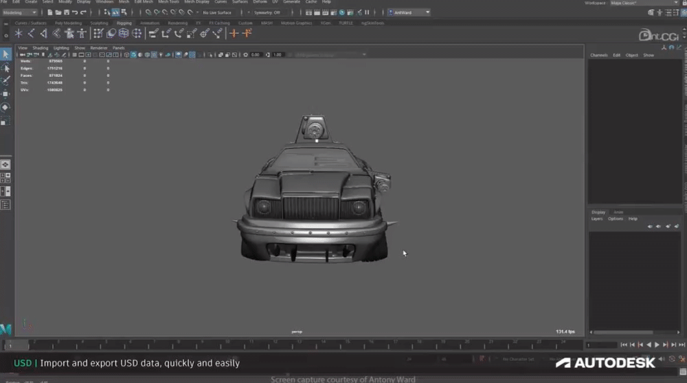Open the Mesh Tools menu

point(168,2)
